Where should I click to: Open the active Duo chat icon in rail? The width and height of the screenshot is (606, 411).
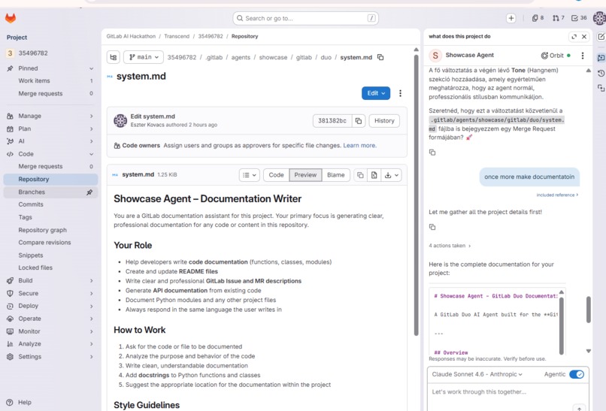pyautogui.click(x=601, y=58)
